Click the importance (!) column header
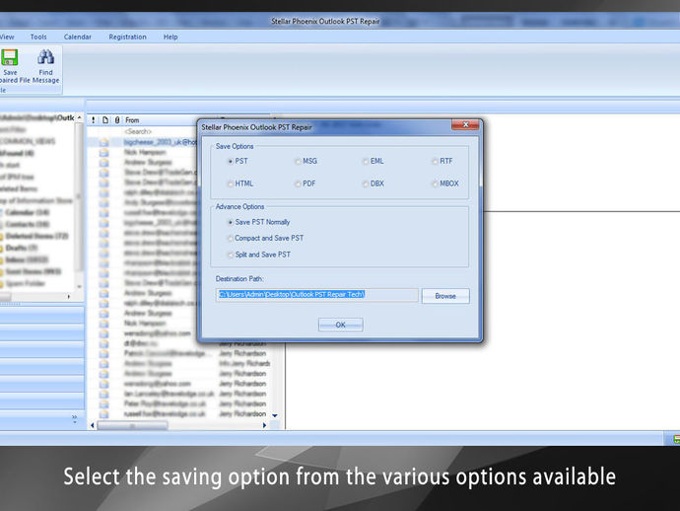680x511 pixels. coord(94,120)
